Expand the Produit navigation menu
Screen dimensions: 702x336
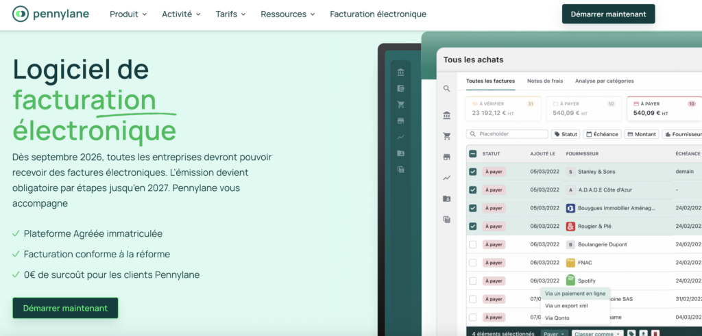[x=128, y=14]
